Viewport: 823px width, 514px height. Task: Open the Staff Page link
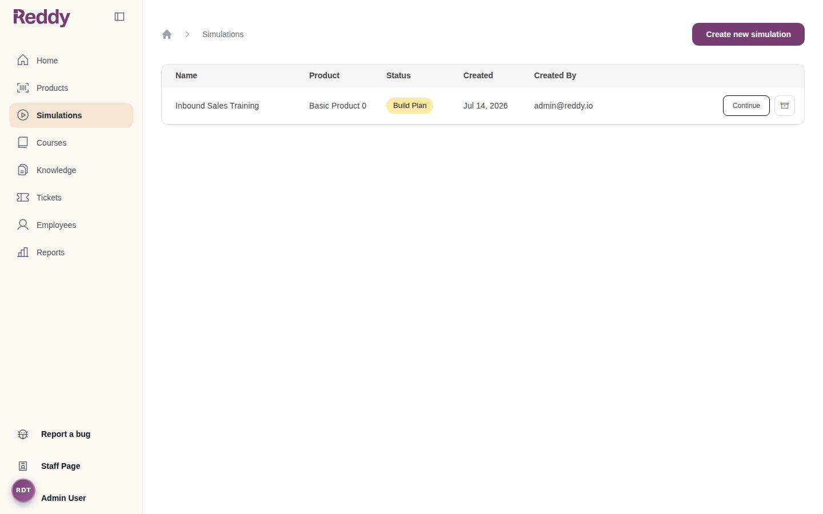pyautogui.click(x=61, y=466)
